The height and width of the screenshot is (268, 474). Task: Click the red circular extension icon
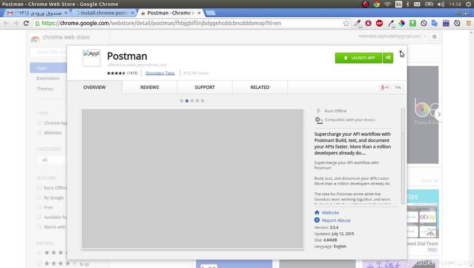368,23
